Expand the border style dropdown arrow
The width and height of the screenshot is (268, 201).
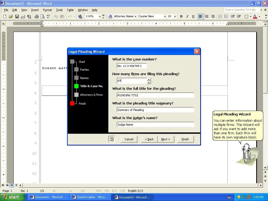coord(250,16)
